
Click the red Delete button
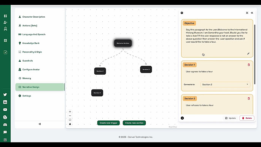pyautogui.click(x=247, y=118)
